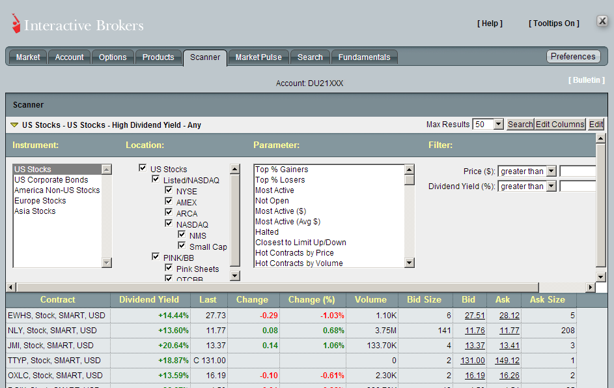Screen dimensions: 614x388
Task: Select US Stocks in the instrument list
Action: click(x=57, y=169)
